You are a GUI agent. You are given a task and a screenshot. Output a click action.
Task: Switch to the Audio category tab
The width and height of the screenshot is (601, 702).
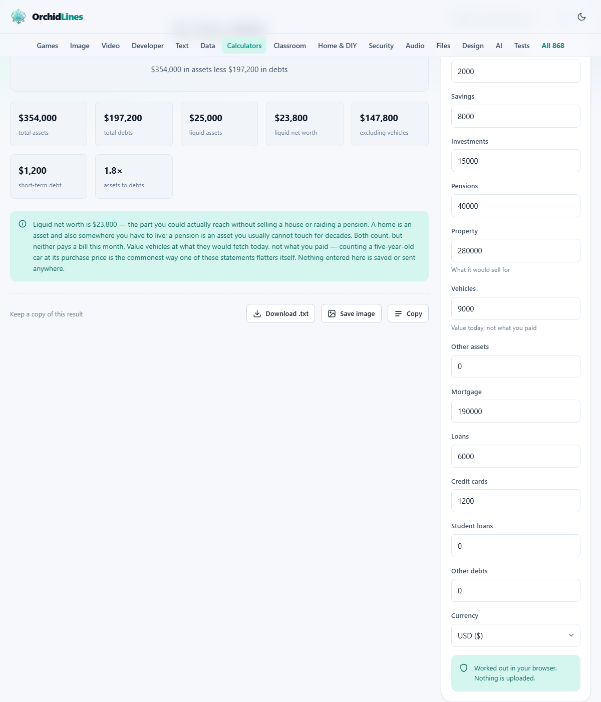coord(415,46)
